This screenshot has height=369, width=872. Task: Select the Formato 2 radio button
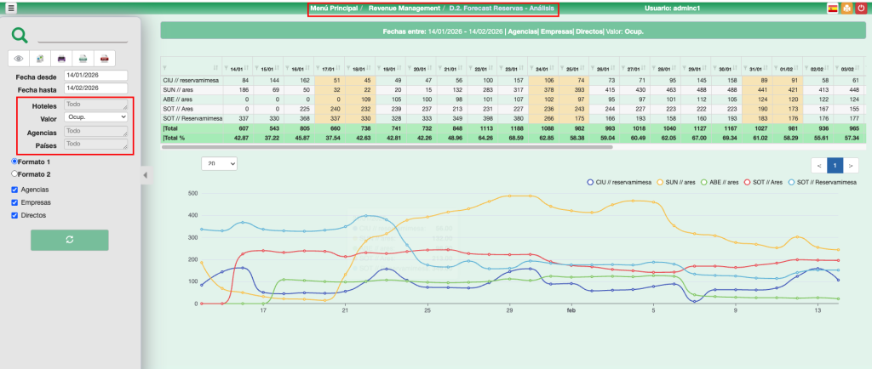tap(14, 173)
